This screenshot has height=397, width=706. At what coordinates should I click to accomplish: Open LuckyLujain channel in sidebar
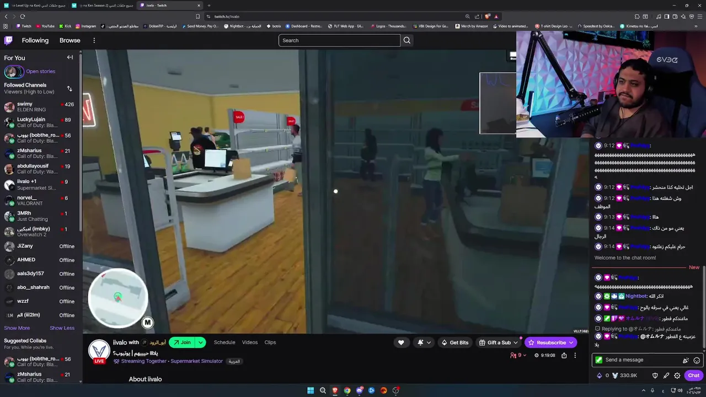point(40,122)
